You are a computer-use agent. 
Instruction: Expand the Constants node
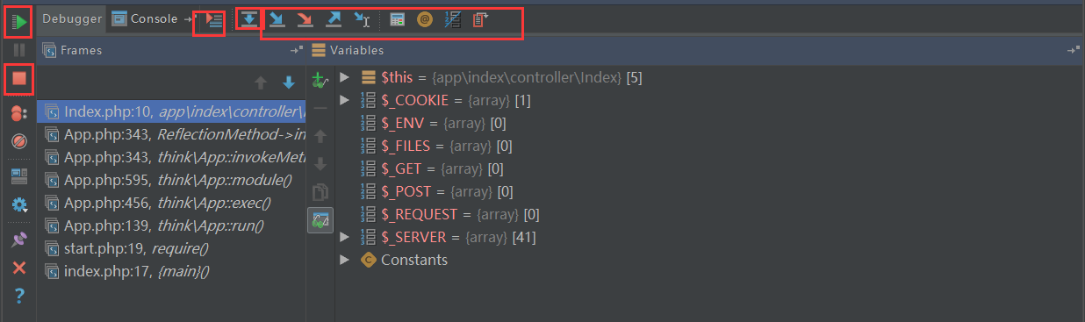(345, 260)
